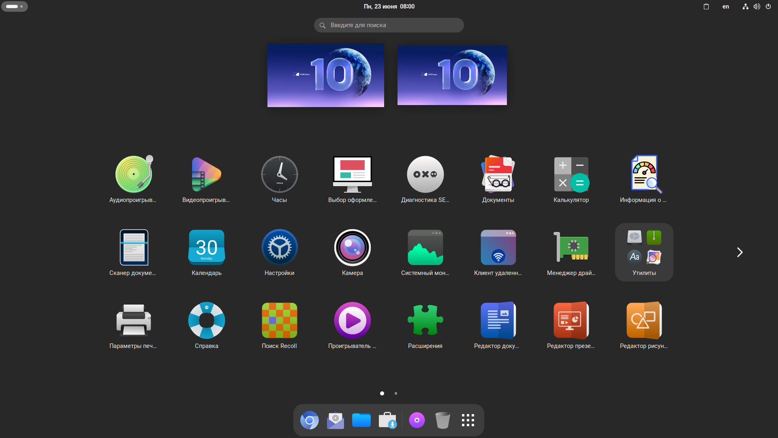Viewport: 778px width, 438px height.
Task: Open the Камера application
Action: 352,248
